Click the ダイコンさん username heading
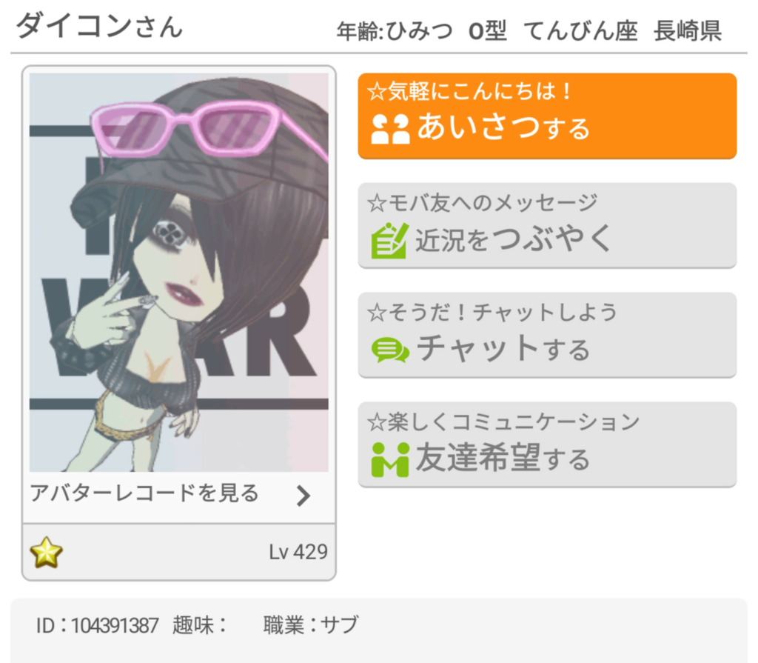The height and width of the screenshot is (663, 758). click(x=100, y=26)
